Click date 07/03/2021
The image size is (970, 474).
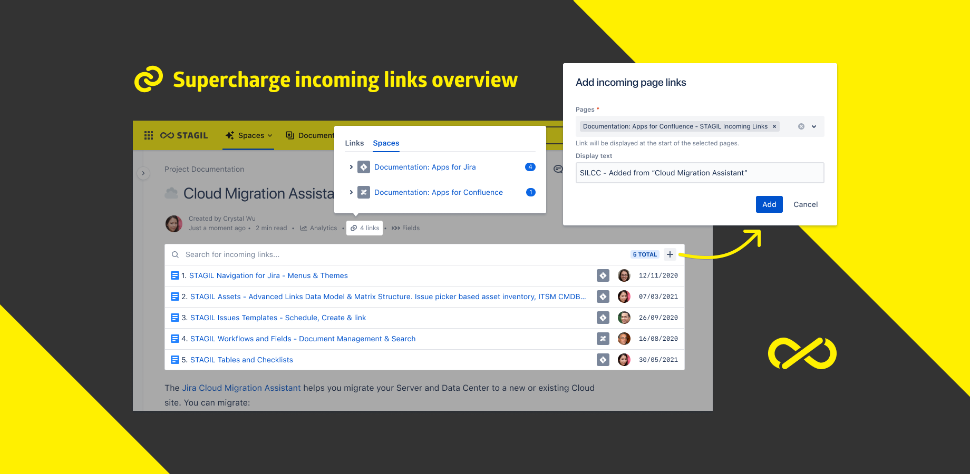pos(658,297)
